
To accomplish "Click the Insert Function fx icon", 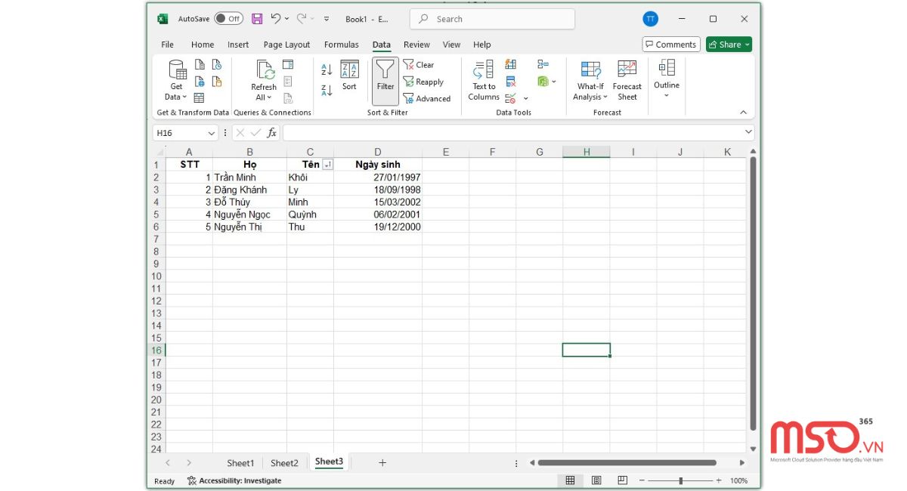I will (x=272, y=133).
